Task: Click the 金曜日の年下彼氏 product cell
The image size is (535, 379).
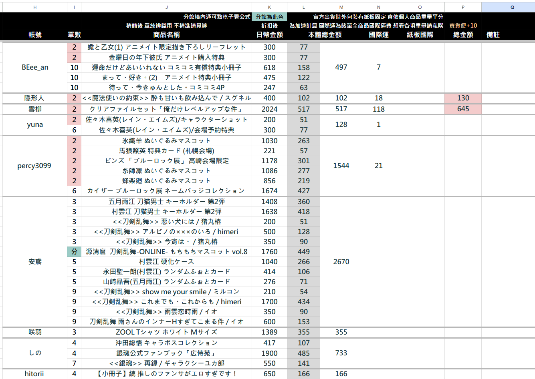Action: 166,58
